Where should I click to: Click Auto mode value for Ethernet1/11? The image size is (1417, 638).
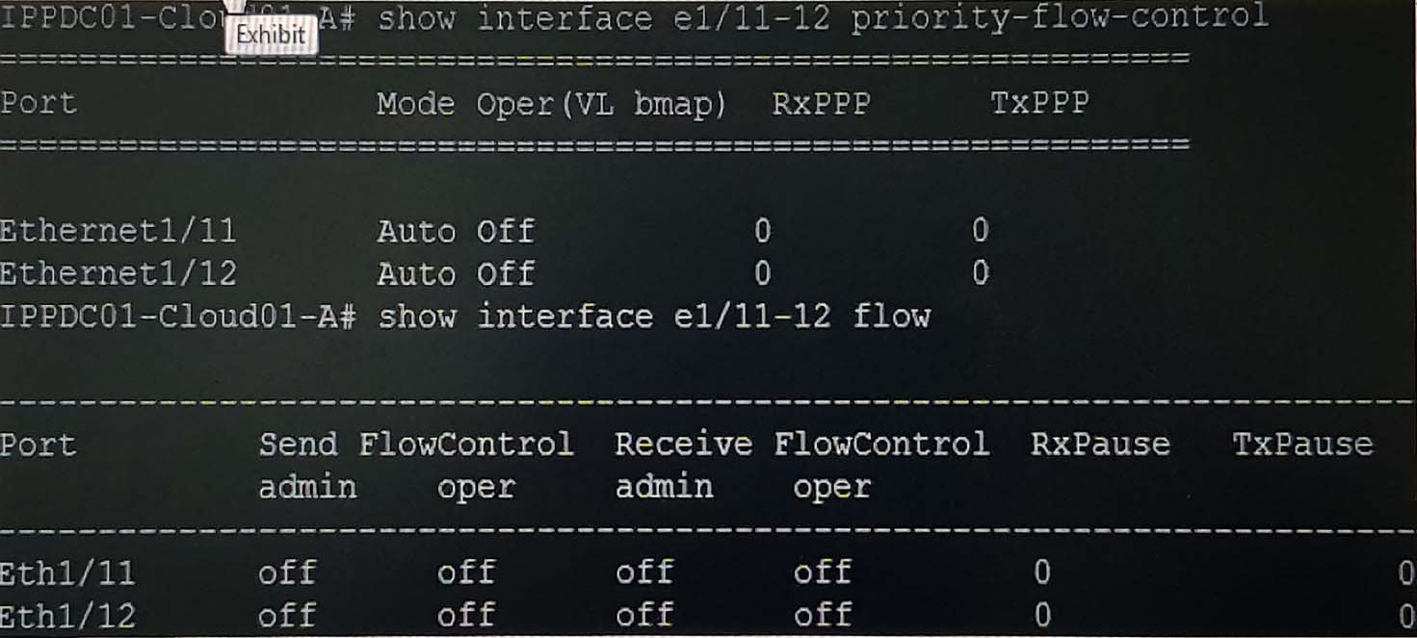416,231
